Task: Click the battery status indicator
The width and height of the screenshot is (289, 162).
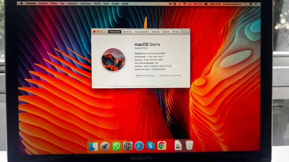Action: pos(198,4)
